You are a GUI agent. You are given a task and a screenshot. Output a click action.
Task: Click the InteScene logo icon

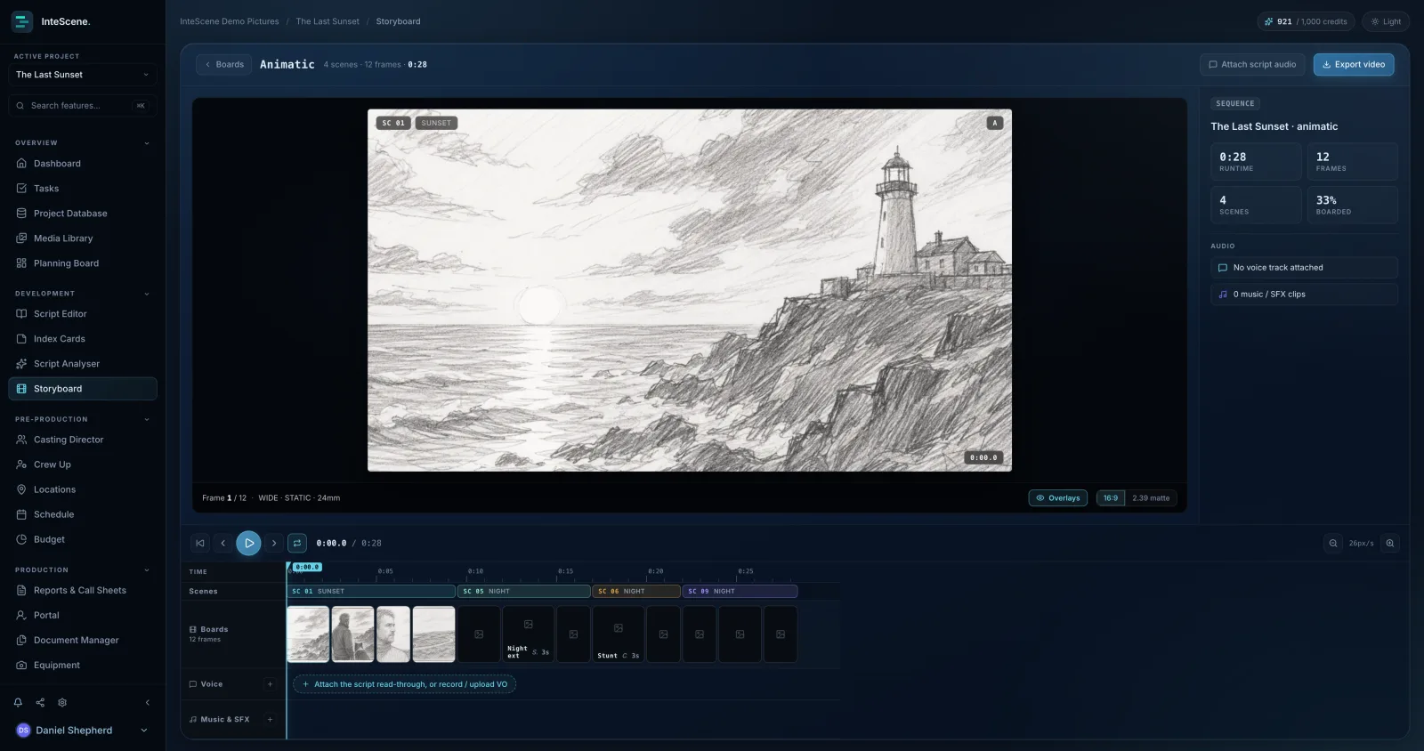22,21
